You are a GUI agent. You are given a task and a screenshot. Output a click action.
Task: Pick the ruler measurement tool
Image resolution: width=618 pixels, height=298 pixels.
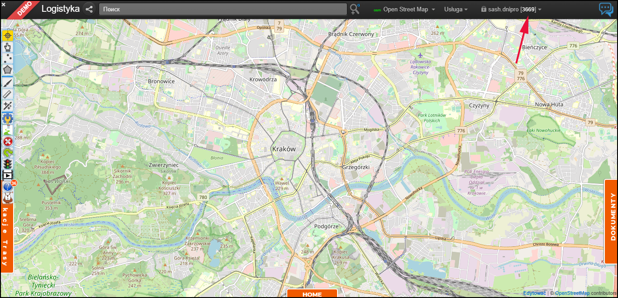pos(8,94)
